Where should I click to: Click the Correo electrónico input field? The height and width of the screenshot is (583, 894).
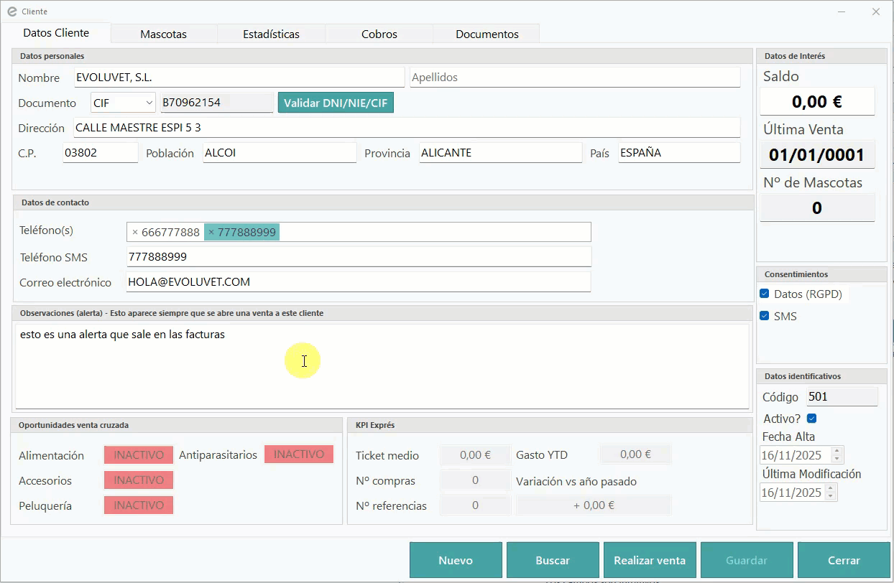(358, 282)
